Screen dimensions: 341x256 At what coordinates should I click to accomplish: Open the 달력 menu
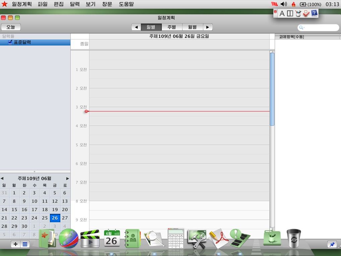(x=75, y=4)
